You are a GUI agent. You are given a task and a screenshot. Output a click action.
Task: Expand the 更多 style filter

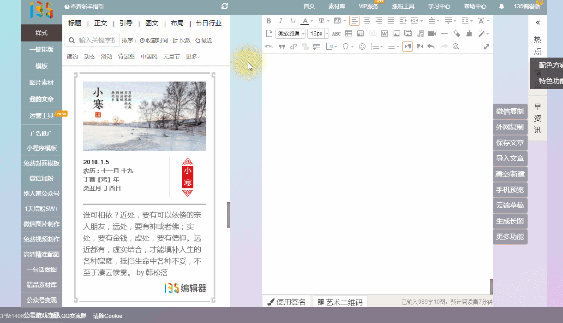click(193, 57)
